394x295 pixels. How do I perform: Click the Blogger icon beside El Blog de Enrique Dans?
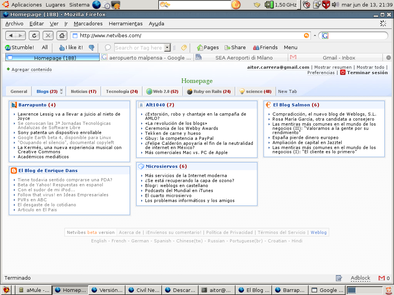tap(14, 171)
